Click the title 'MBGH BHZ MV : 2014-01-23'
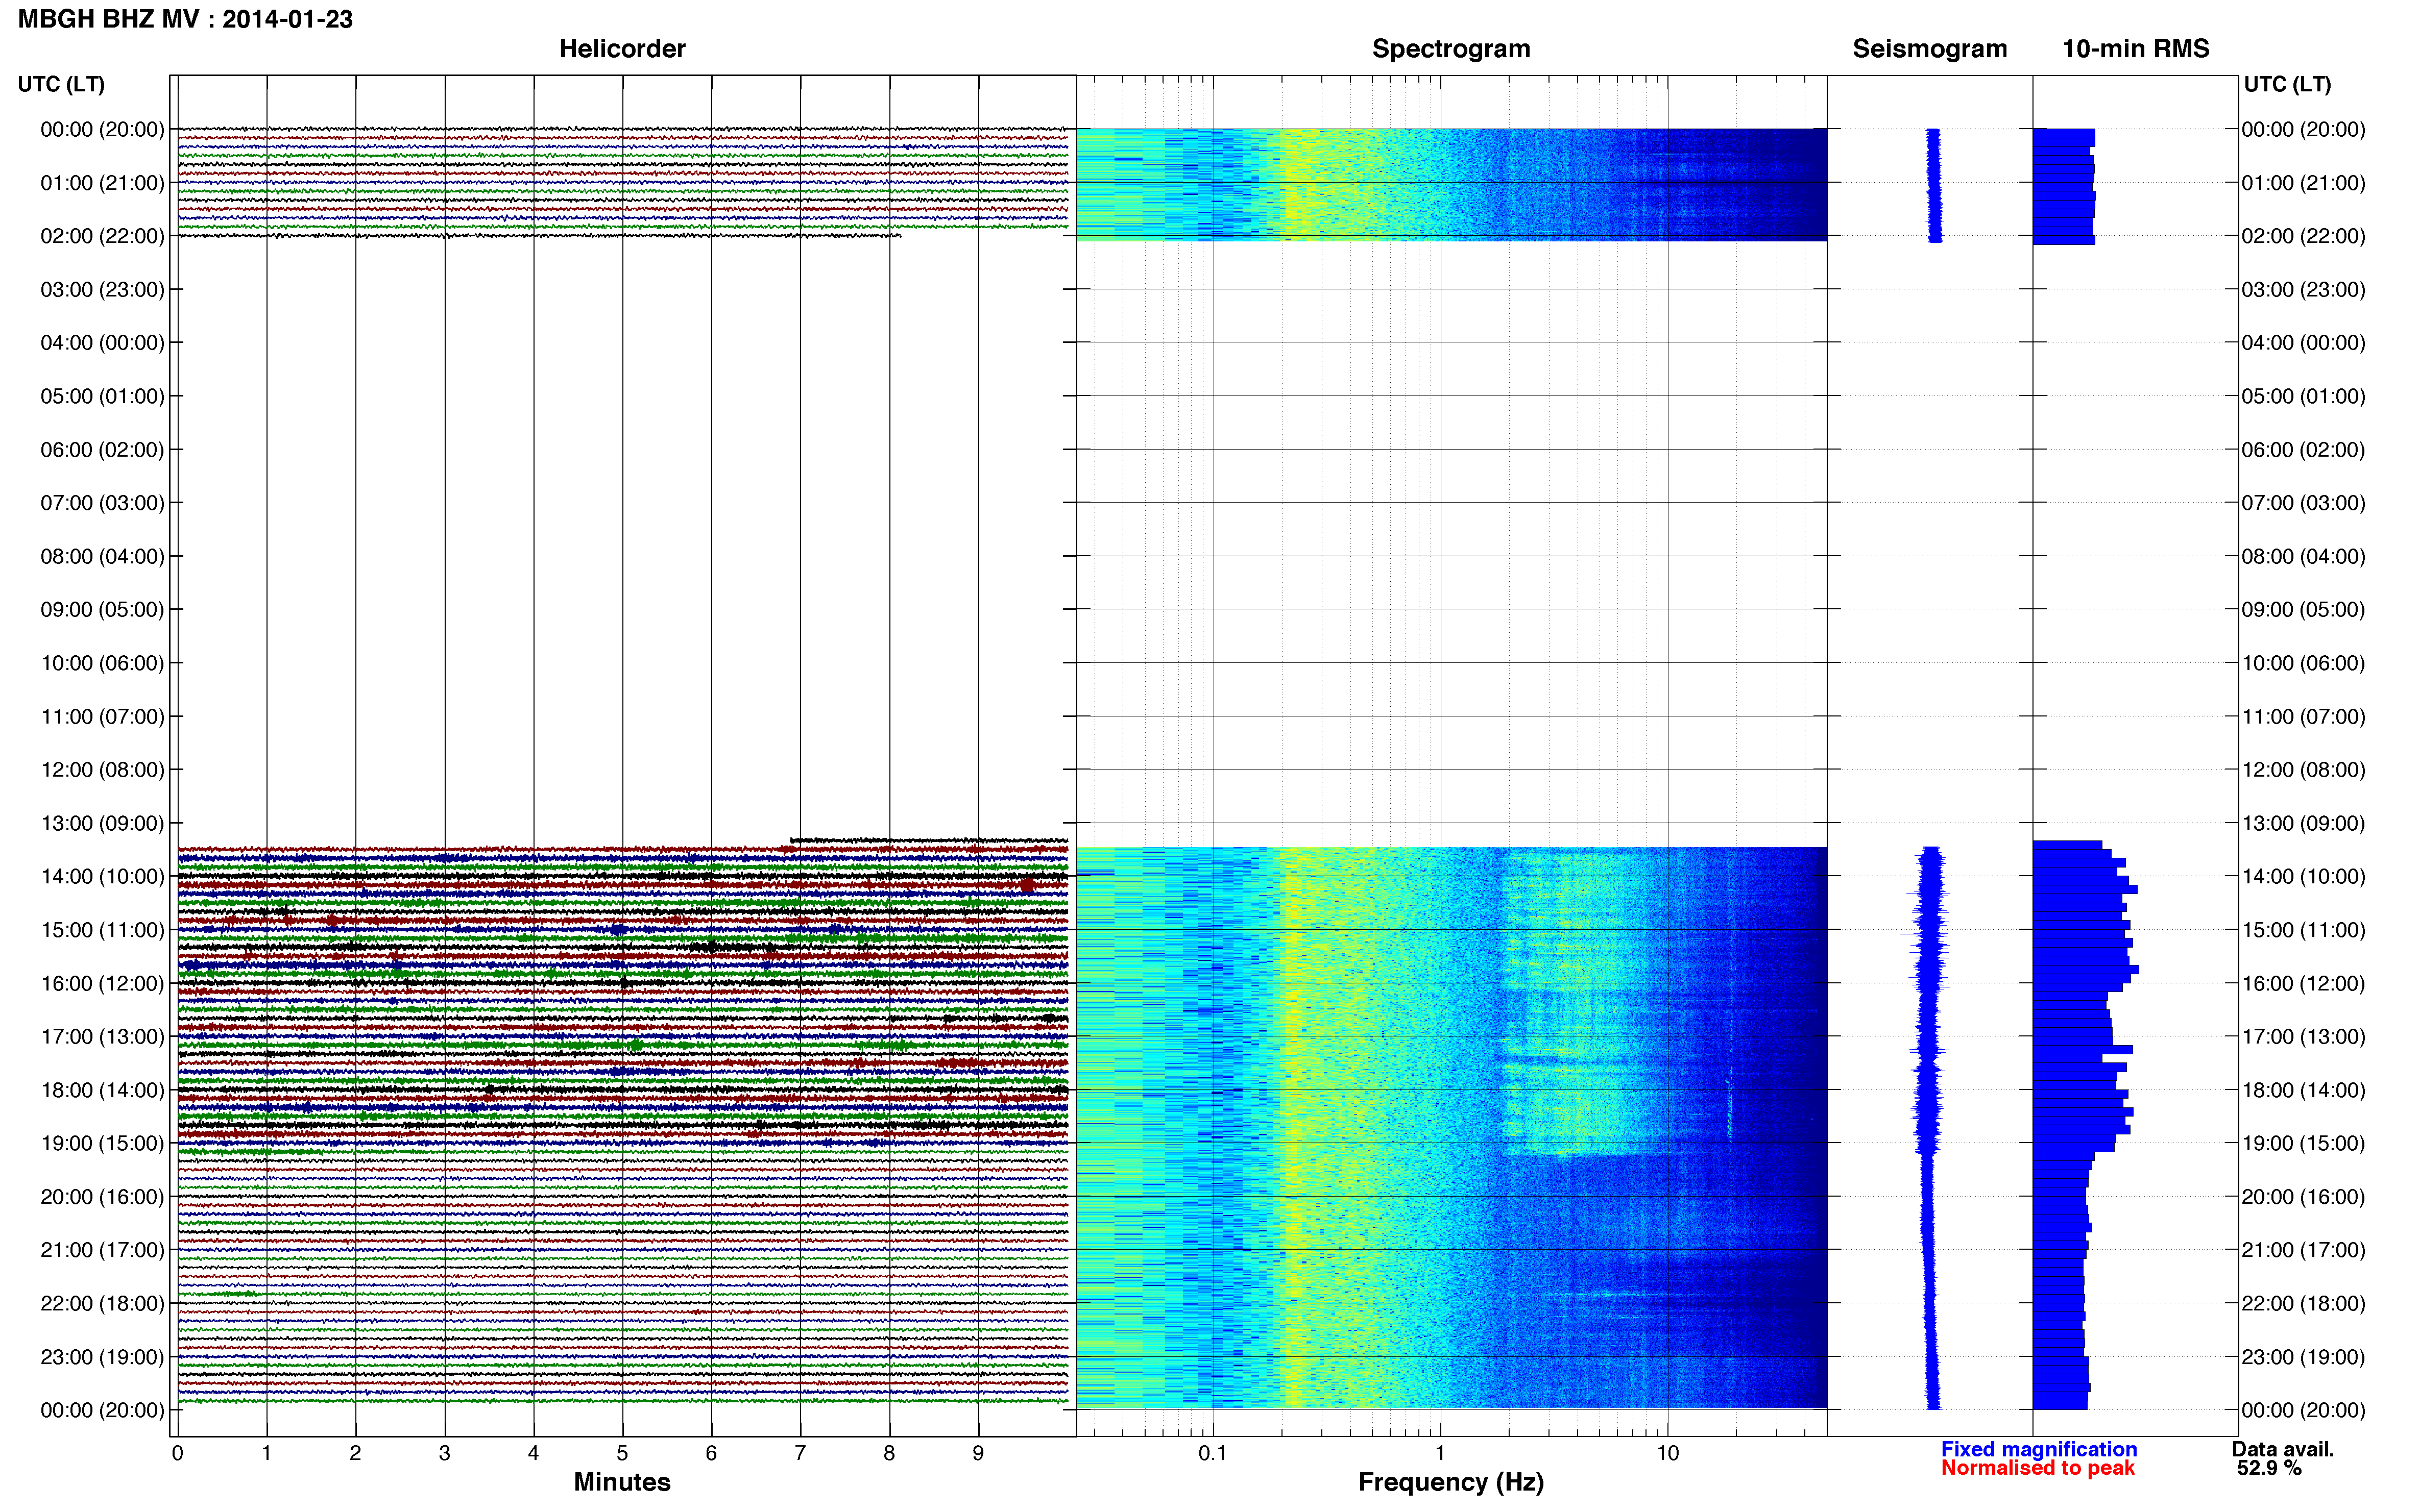2420x1512 pixels. point(185,19)
